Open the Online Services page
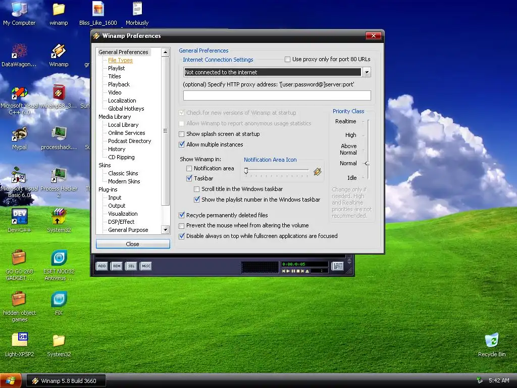Image resolution: width=517 pixels, height=388 pixels. click(x=127, y=133)
